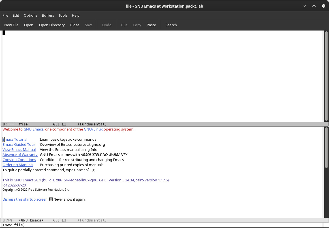This screenshot has height=228, width=329.
Task: Open the Absence of Warranty link
Action: point(20,155)
